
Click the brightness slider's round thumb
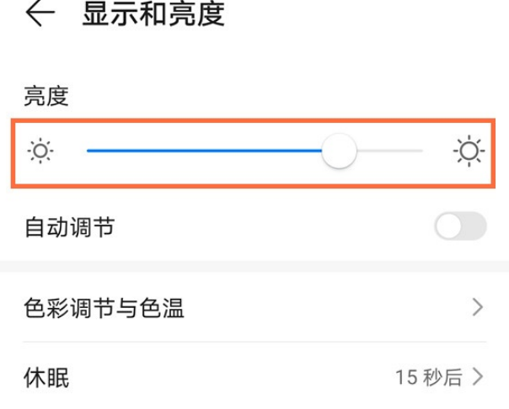(x=340, y=151)
